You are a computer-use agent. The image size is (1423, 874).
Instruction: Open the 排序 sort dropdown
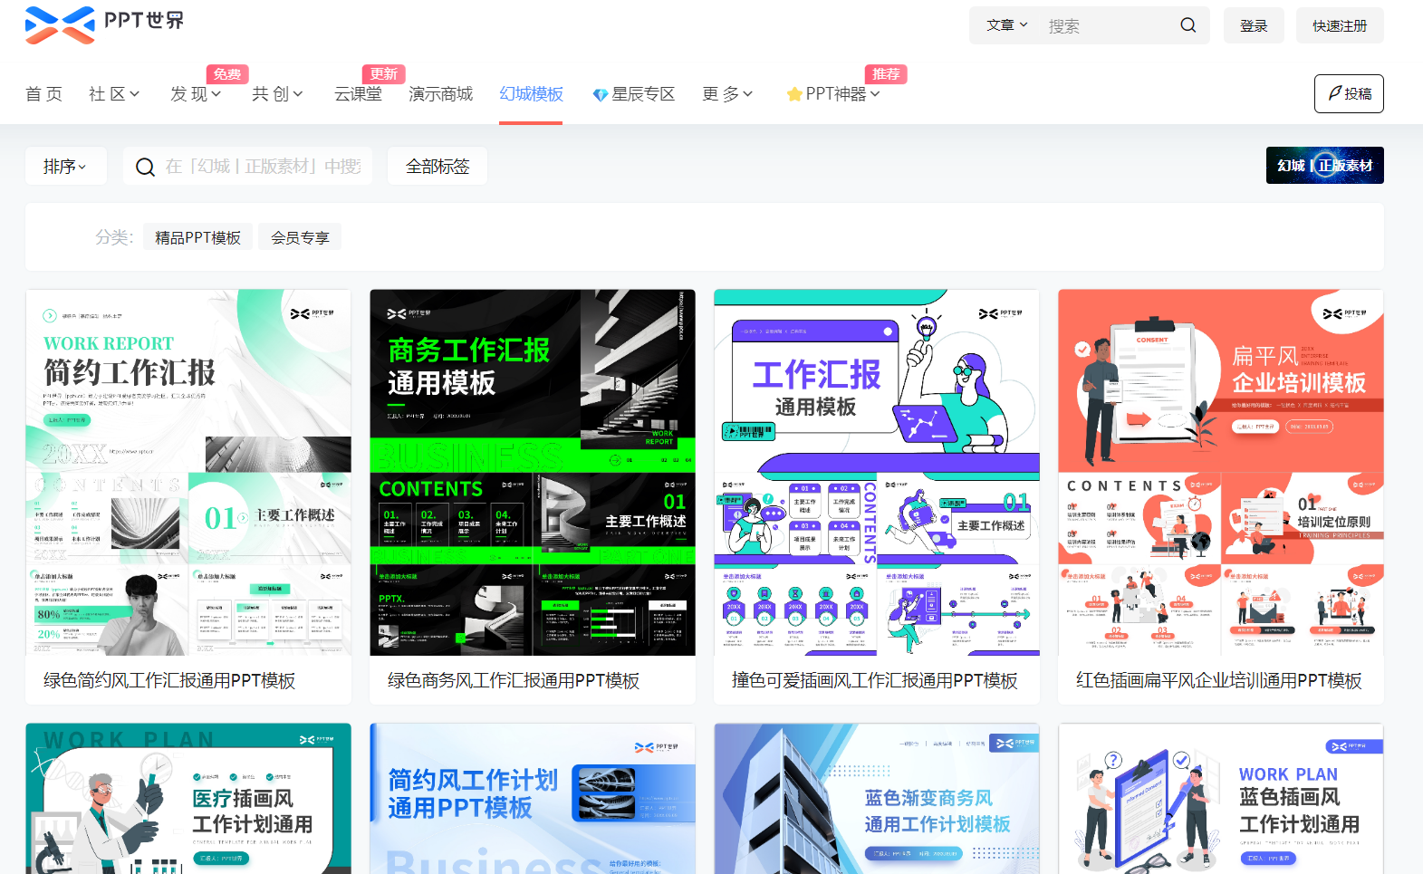click(x=66, y=167)
